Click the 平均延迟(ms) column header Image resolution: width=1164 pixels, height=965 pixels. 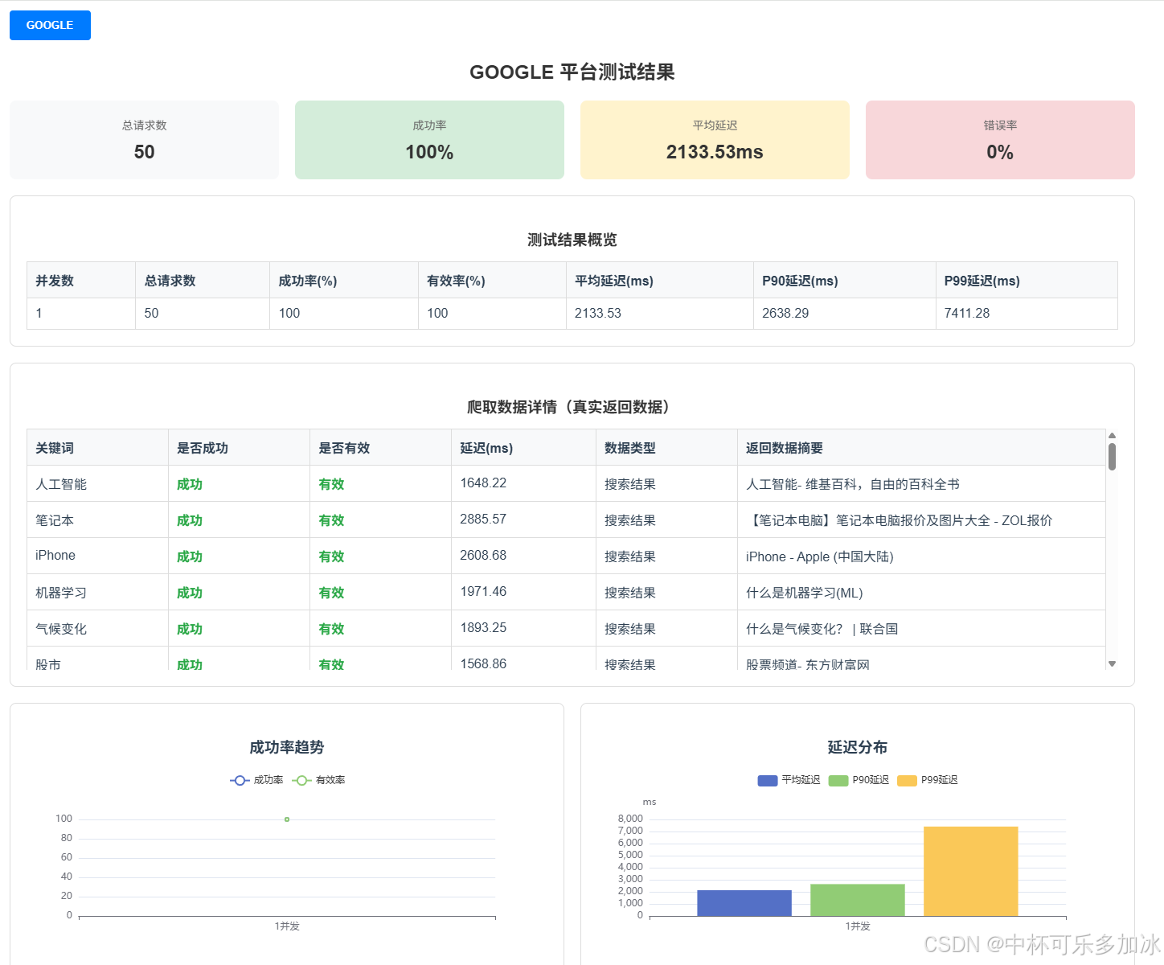[x=660, y=281]
